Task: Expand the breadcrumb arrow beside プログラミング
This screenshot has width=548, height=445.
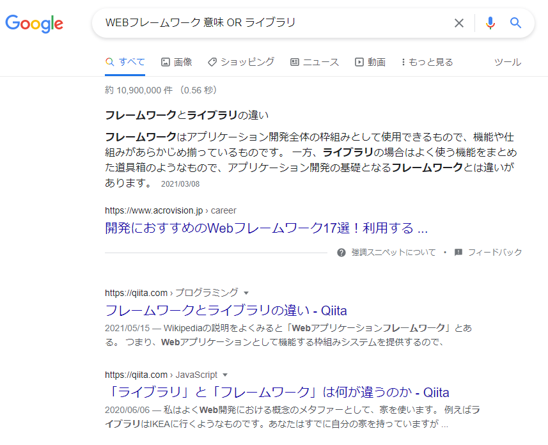Action: tap(247, 292)
